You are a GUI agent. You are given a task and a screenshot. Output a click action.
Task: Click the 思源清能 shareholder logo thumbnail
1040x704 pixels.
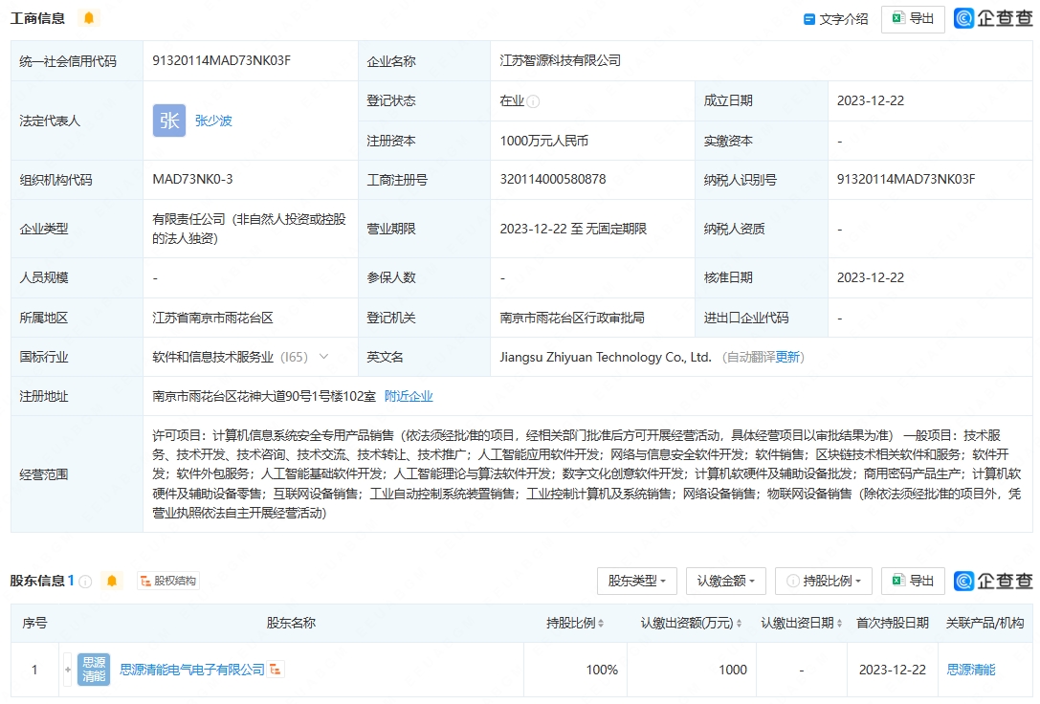(94, 670)
